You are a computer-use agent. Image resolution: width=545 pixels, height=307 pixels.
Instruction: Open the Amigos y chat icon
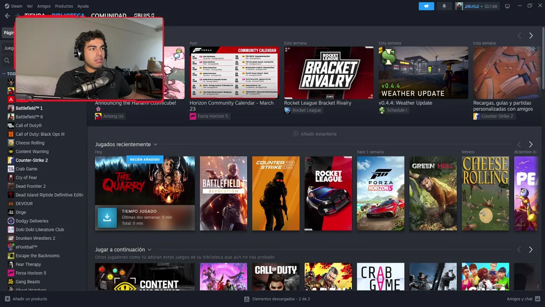tap(538, 299)
